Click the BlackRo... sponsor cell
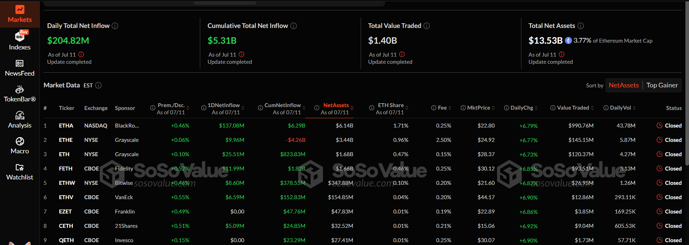 [127, 126]
